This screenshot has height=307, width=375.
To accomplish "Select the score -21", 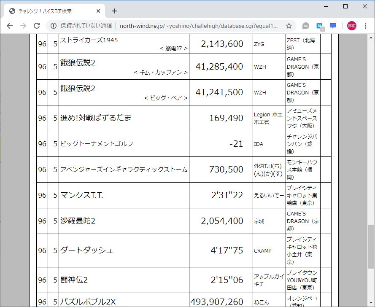I will (236, 144).
